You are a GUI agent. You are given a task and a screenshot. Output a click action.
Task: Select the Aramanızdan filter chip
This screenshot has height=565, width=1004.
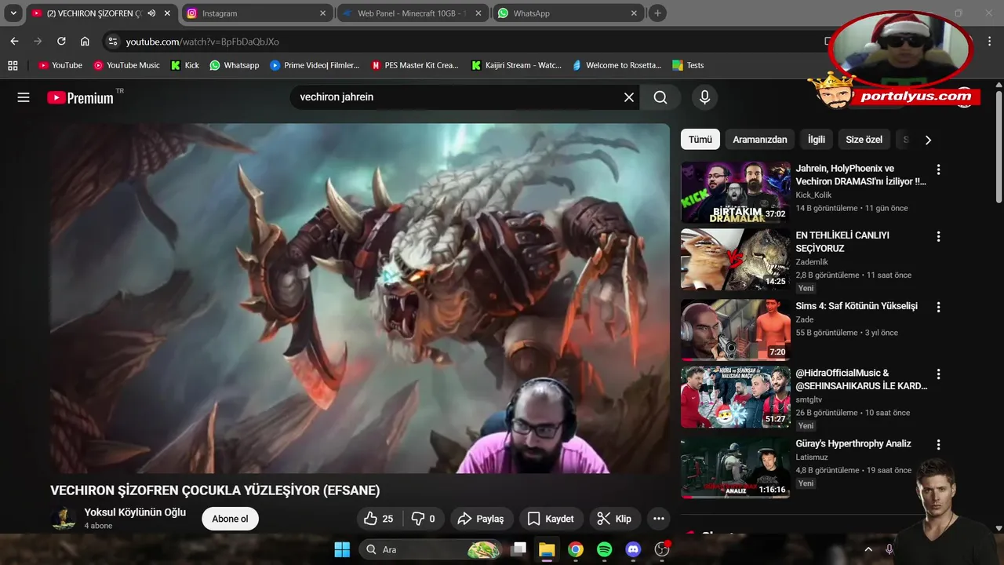760,140
